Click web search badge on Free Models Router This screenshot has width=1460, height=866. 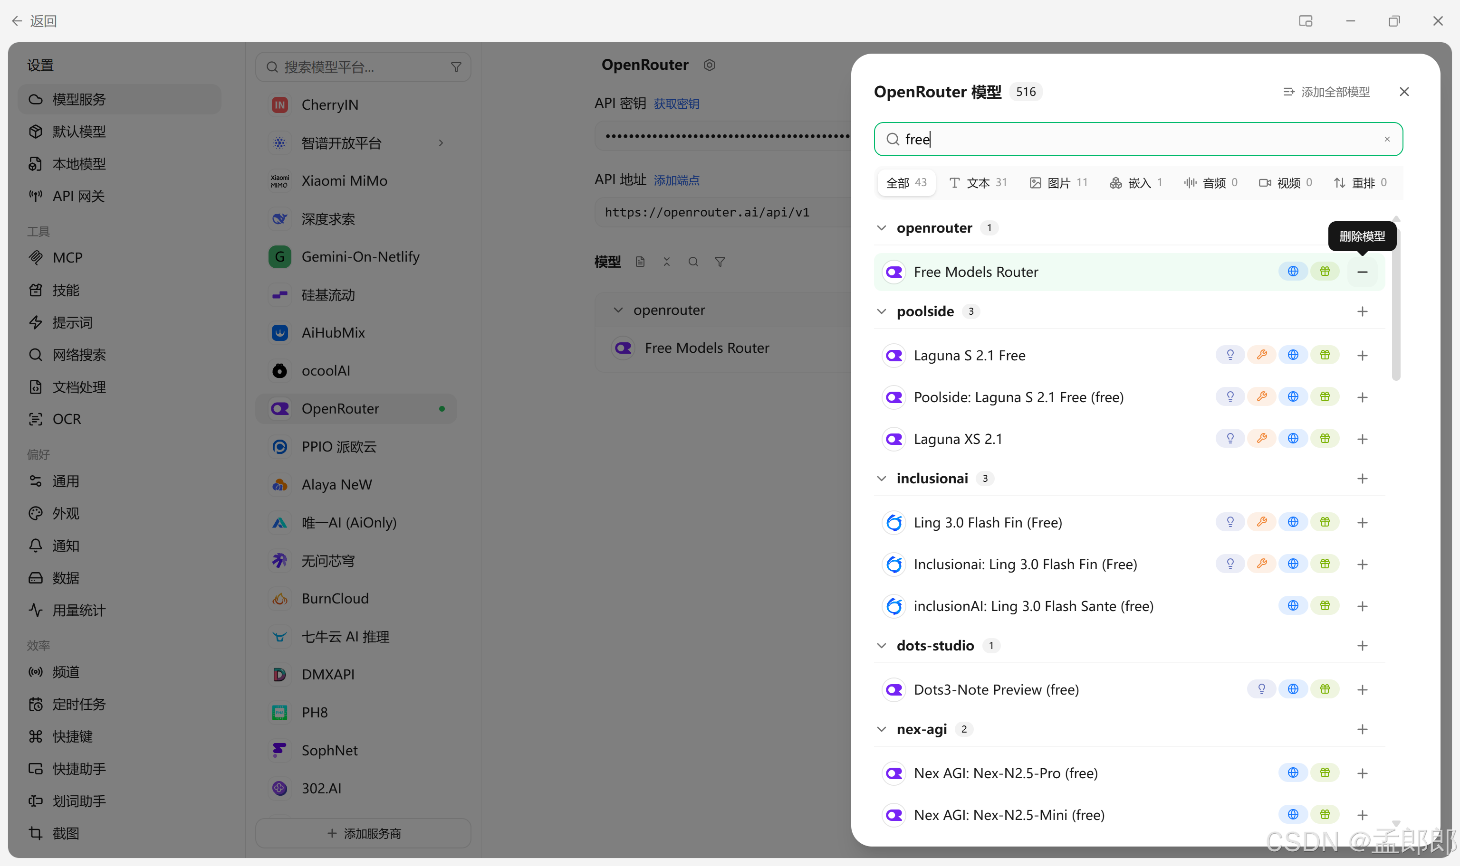(1293, 272)
